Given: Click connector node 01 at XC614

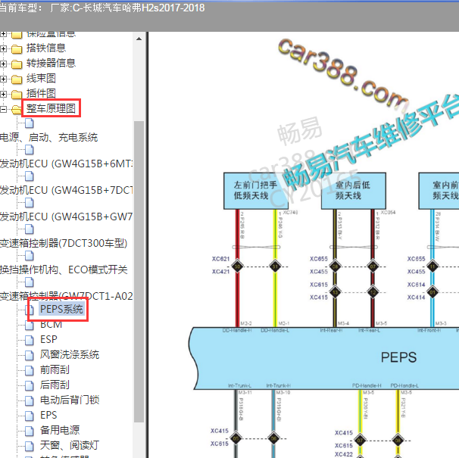Looking at the screenshot, I should point(432,292).
